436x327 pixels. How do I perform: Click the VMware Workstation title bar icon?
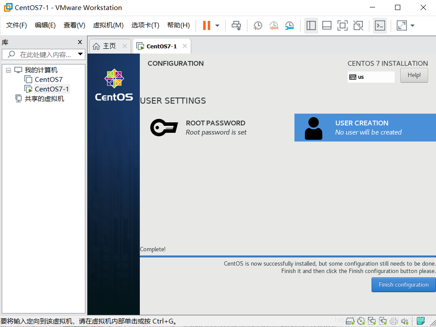8,7
